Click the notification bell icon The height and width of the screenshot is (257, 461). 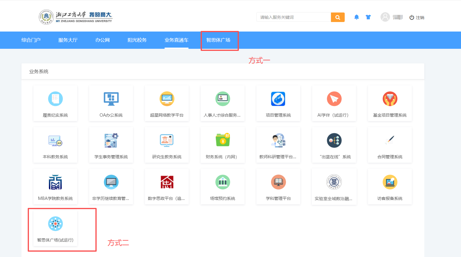(x=356, y=17)
